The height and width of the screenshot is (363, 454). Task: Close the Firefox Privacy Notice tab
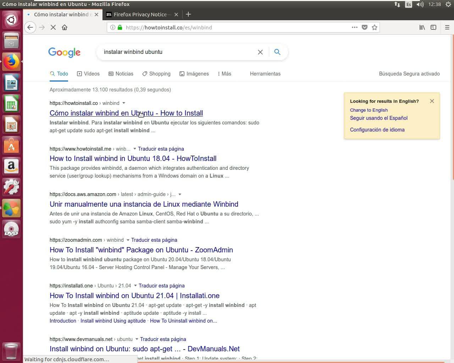(x=176, y=15)
